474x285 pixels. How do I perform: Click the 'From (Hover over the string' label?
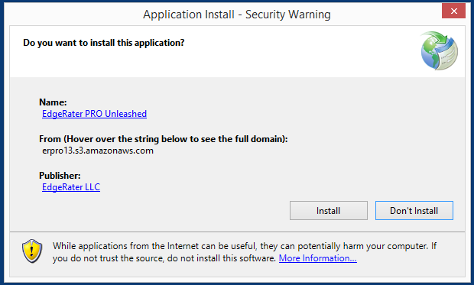tap(164, 139)
